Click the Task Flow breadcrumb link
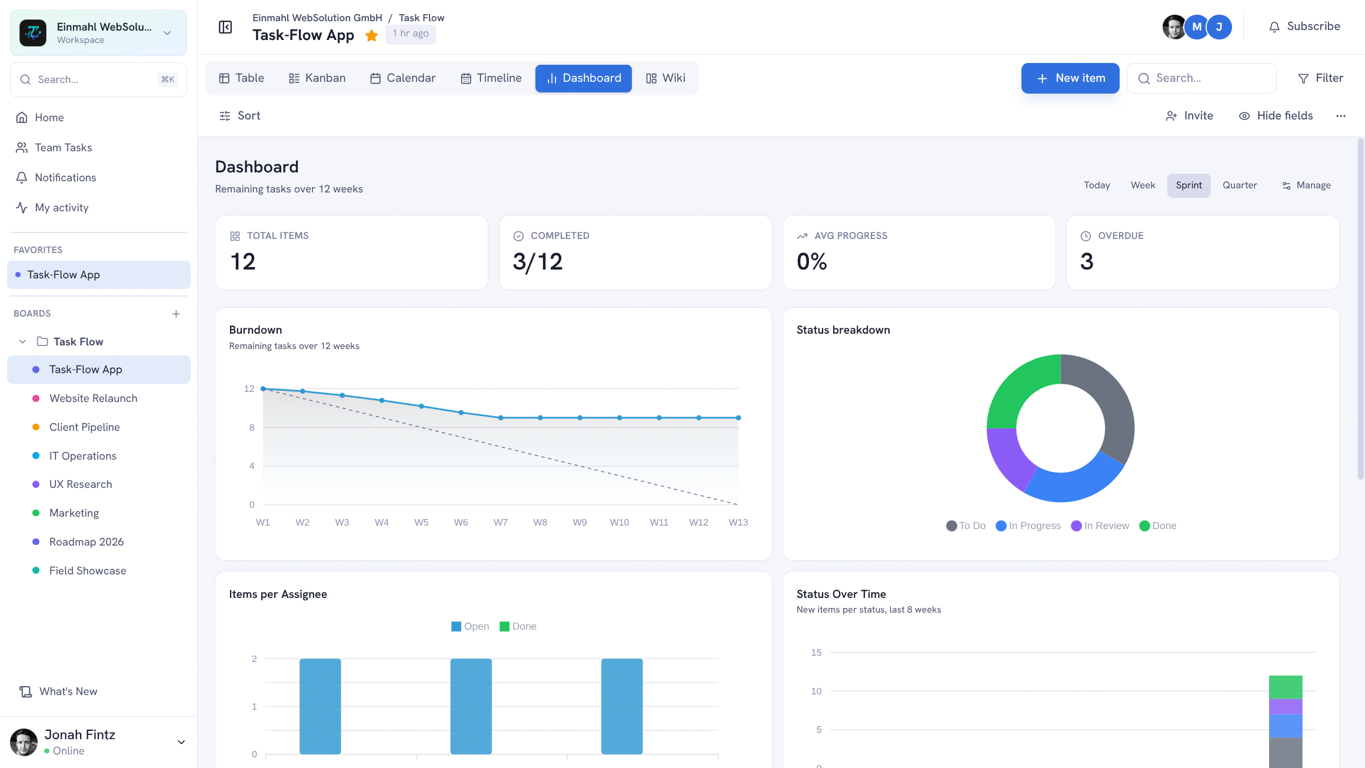Image resolution: width=1365 pixels, height=768 pixels. click(x=421, y=18)
